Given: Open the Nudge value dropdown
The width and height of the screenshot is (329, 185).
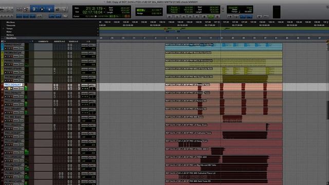Looking at the screenshot, I should 161,13.
